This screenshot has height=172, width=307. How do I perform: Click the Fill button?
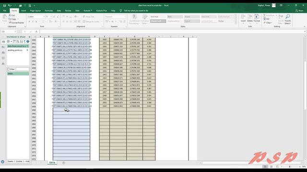[267, 19]
